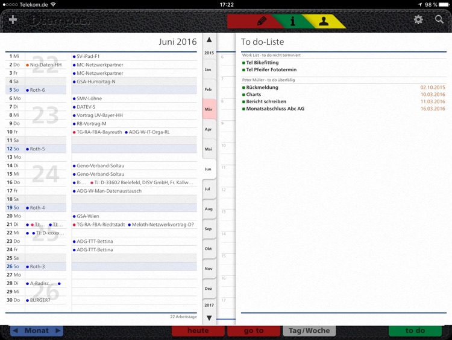Tap the red go to button

pyautogui.click(x=254, y=331)
